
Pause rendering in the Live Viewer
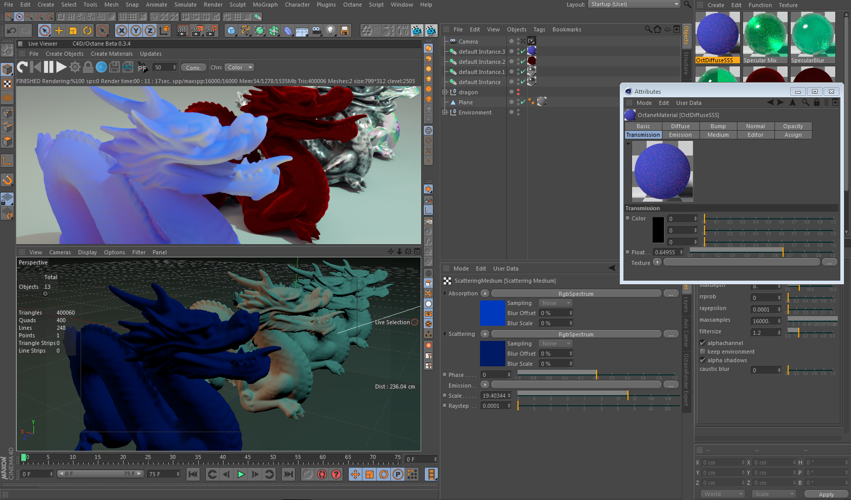(x=49, y=67)
